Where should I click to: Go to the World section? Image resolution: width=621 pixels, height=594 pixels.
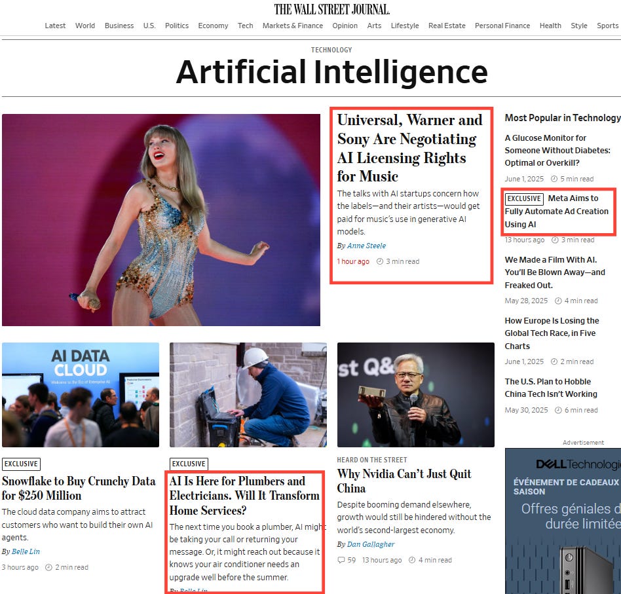pyautogui.click(x=85, y=26)
